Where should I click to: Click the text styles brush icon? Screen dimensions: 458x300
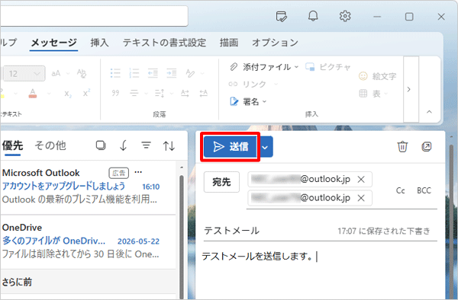(190, 73)
